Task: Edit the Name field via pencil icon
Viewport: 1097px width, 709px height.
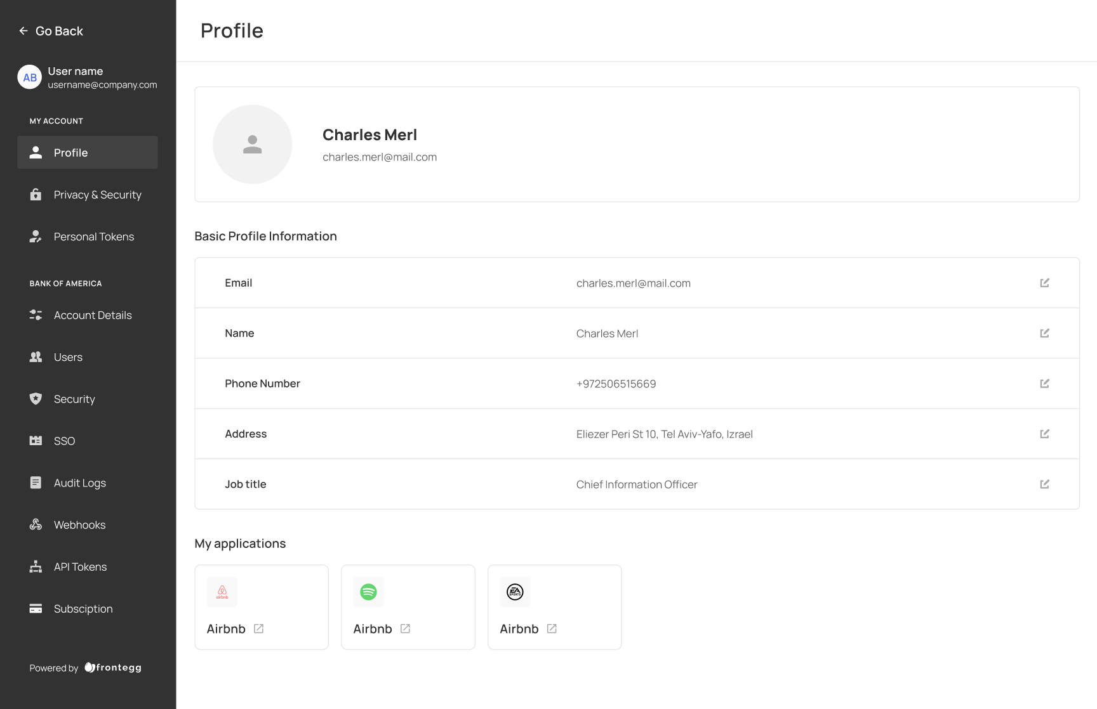Action: point(1044,333)
